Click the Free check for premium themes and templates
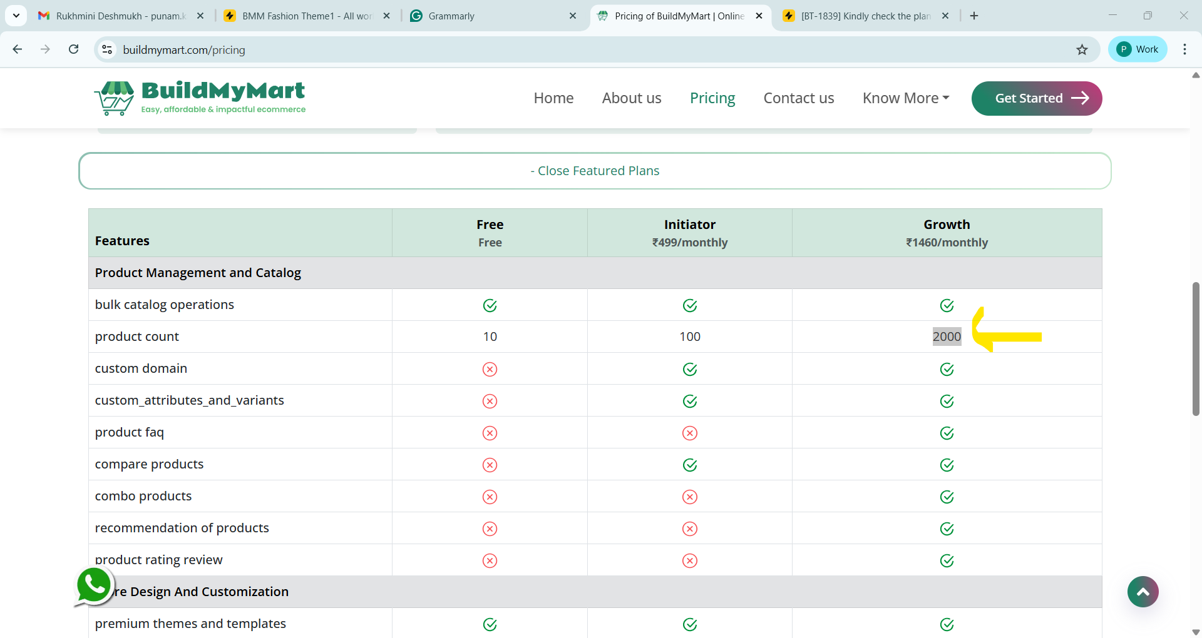 click(490, 624)
